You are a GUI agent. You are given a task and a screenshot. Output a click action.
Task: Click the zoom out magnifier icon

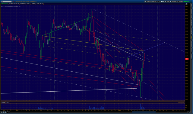pyautogui.click(x=5, y=112)
